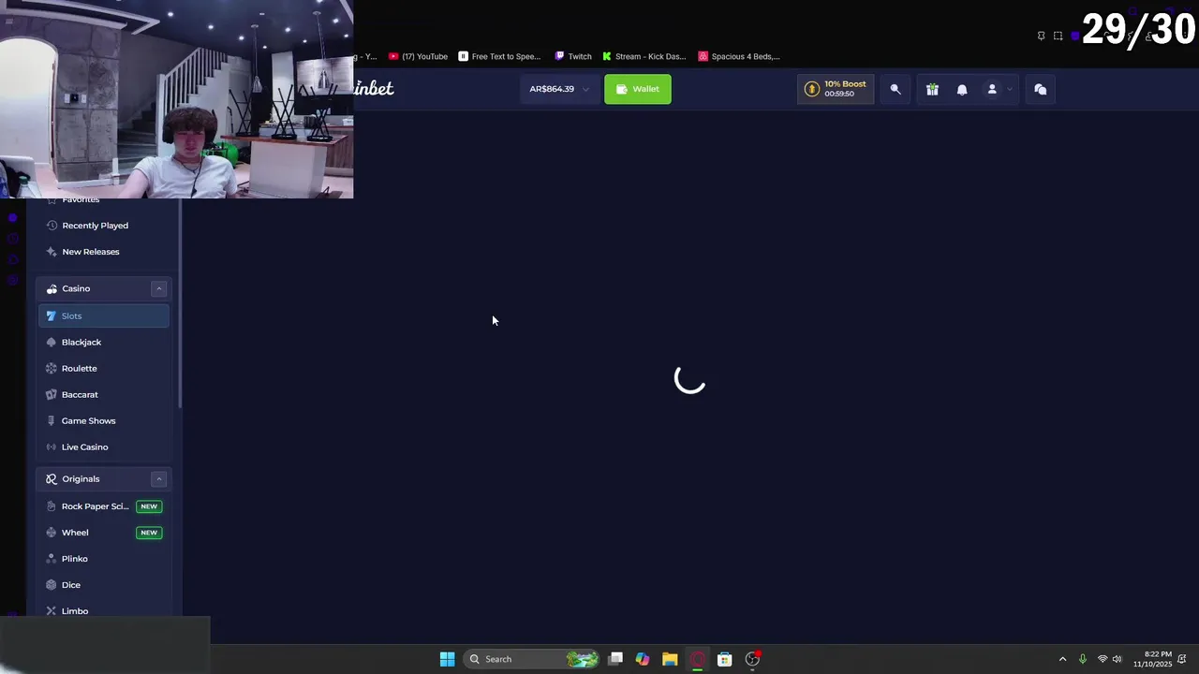Screen dimensions: 1199x674
Task: Open File Explorer from taskbar
Action: 670,659
